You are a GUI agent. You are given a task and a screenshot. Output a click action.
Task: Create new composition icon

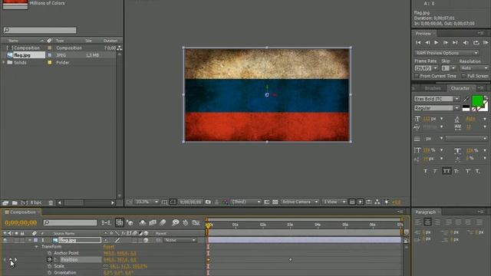click(x=24, y=202)
